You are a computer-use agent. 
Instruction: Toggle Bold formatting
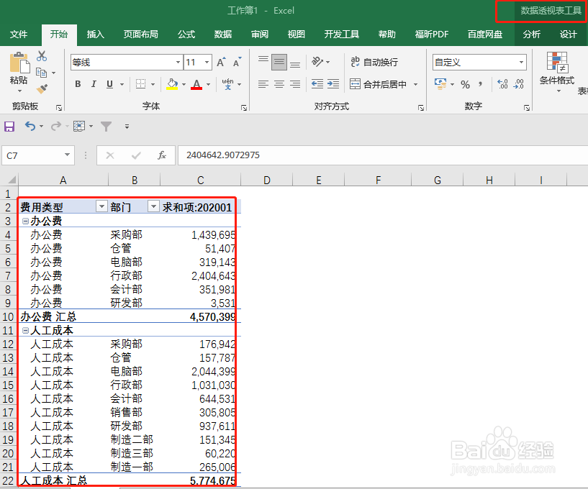(77, 84)
